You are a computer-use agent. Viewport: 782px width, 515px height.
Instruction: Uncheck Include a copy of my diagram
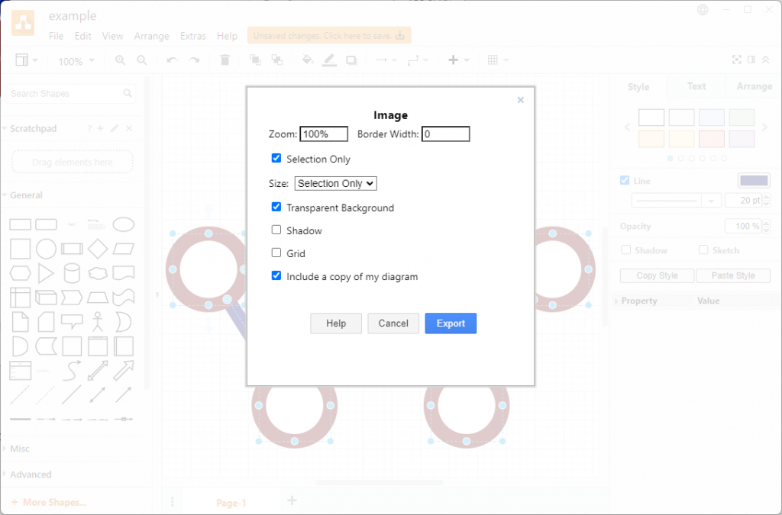tap(276, 275)
